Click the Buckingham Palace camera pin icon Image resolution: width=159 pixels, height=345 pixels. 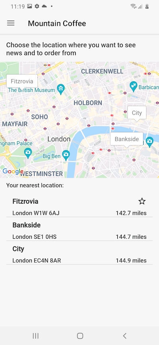pyautogui.click(x=28, y=153)
